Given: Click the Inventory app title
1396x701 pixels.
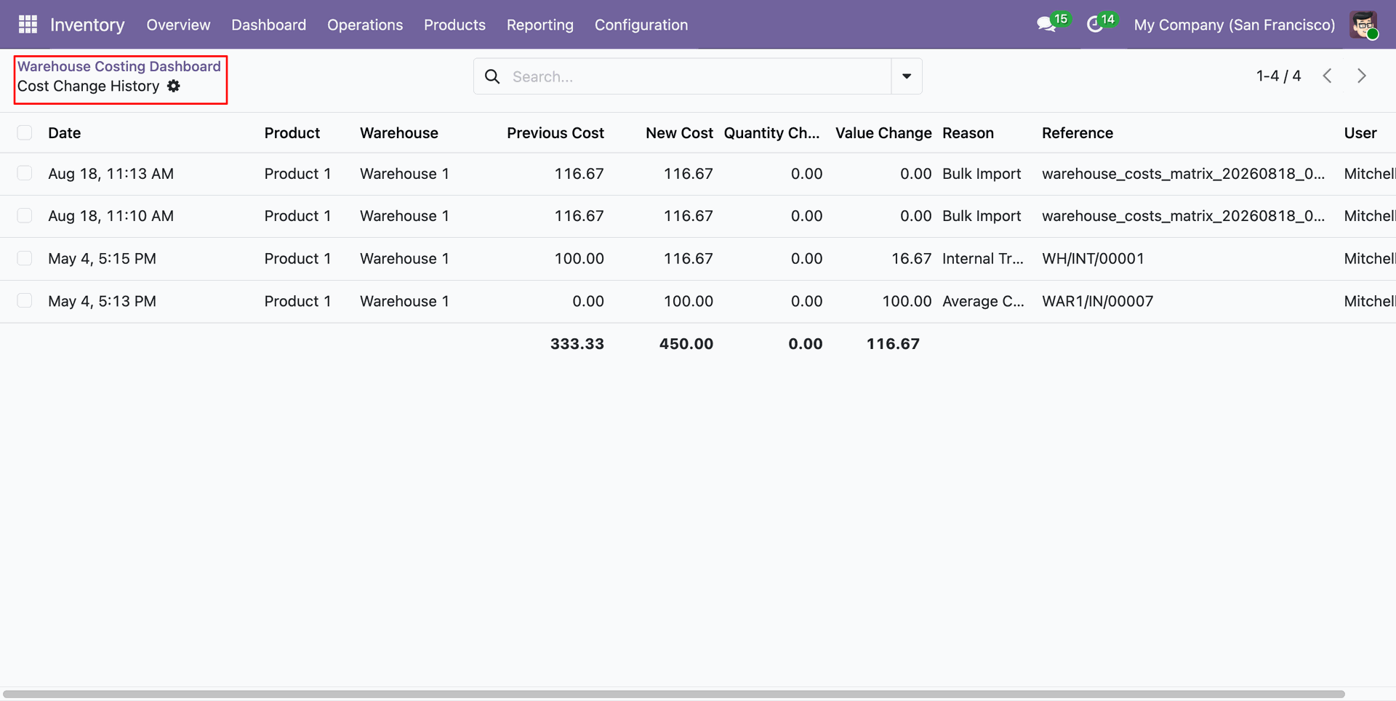Looking at the screenshot, I should 87,25.
